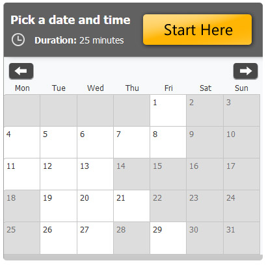Choose Thursday the 21st
Image resolution: width=266 pixels, height=265 pixels.
[x=131, y=206]
